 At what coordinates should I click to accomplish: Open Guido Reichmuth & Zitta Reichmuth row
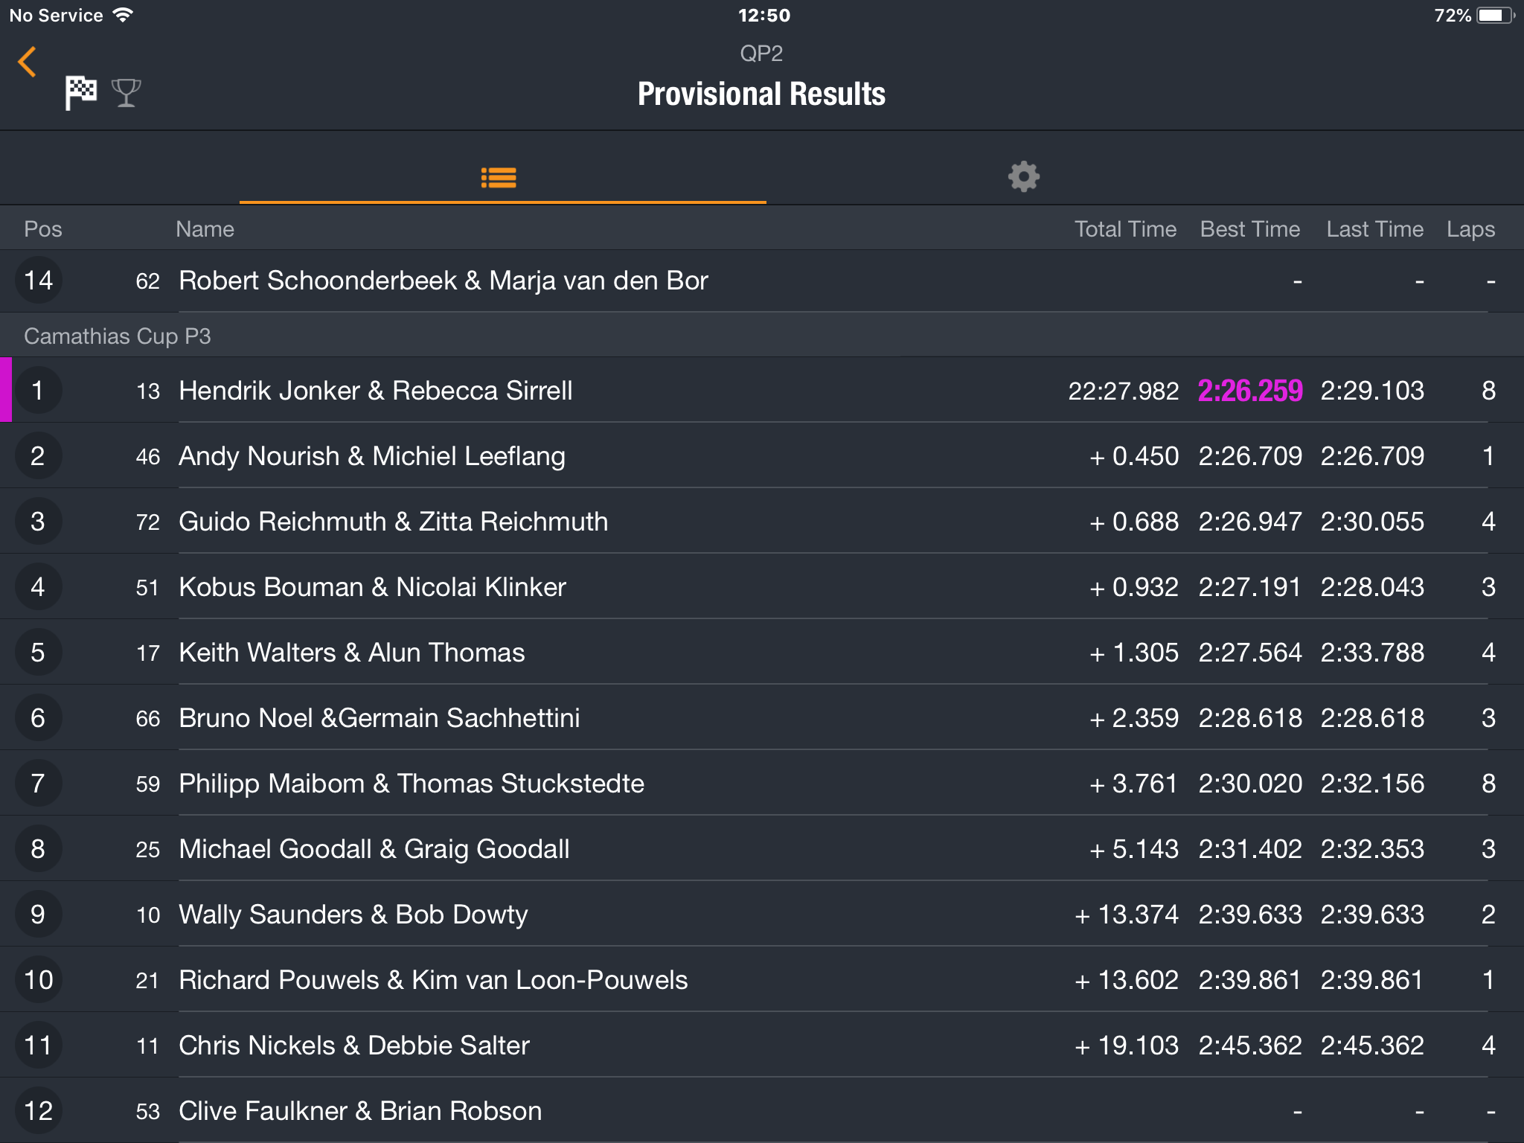click(x=762, y=521)
